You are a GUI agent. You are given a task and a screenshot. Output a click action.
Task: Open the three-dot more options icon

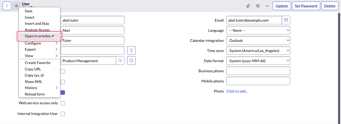267,6
